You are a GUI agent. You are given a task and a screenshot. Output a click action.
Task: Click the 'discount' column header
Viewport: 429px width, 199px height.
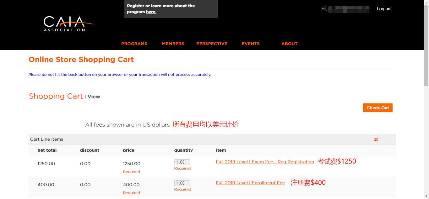[x=90, y=150]
